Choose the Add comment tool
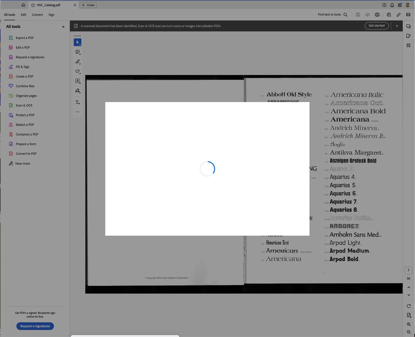This screenshot has height=337, width=415. (78, 52)
